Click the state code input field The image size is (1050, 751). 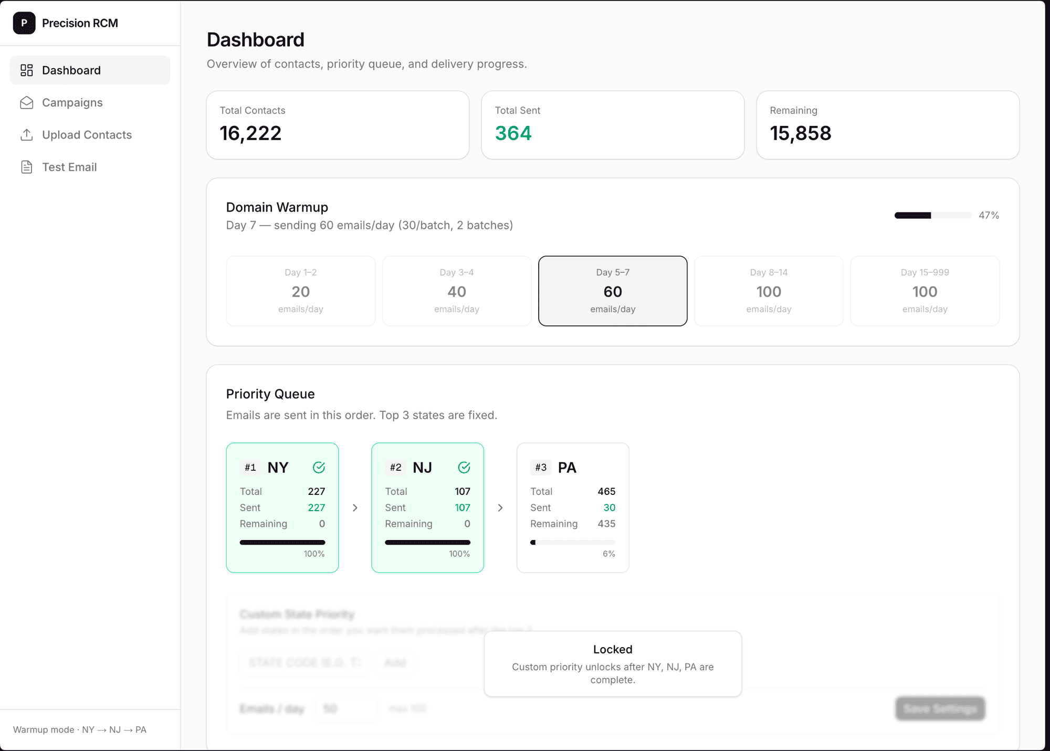click(x=304, y=662)
